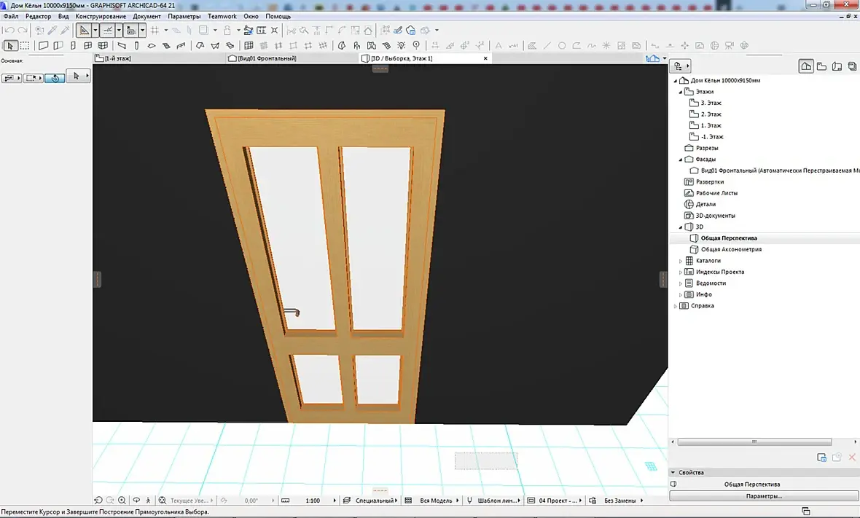
Task: Open the View Map icon in Navigator
Action: (821, 66)
